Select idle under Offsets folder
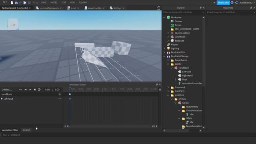The image size is (256, 144). pos(192,122)
